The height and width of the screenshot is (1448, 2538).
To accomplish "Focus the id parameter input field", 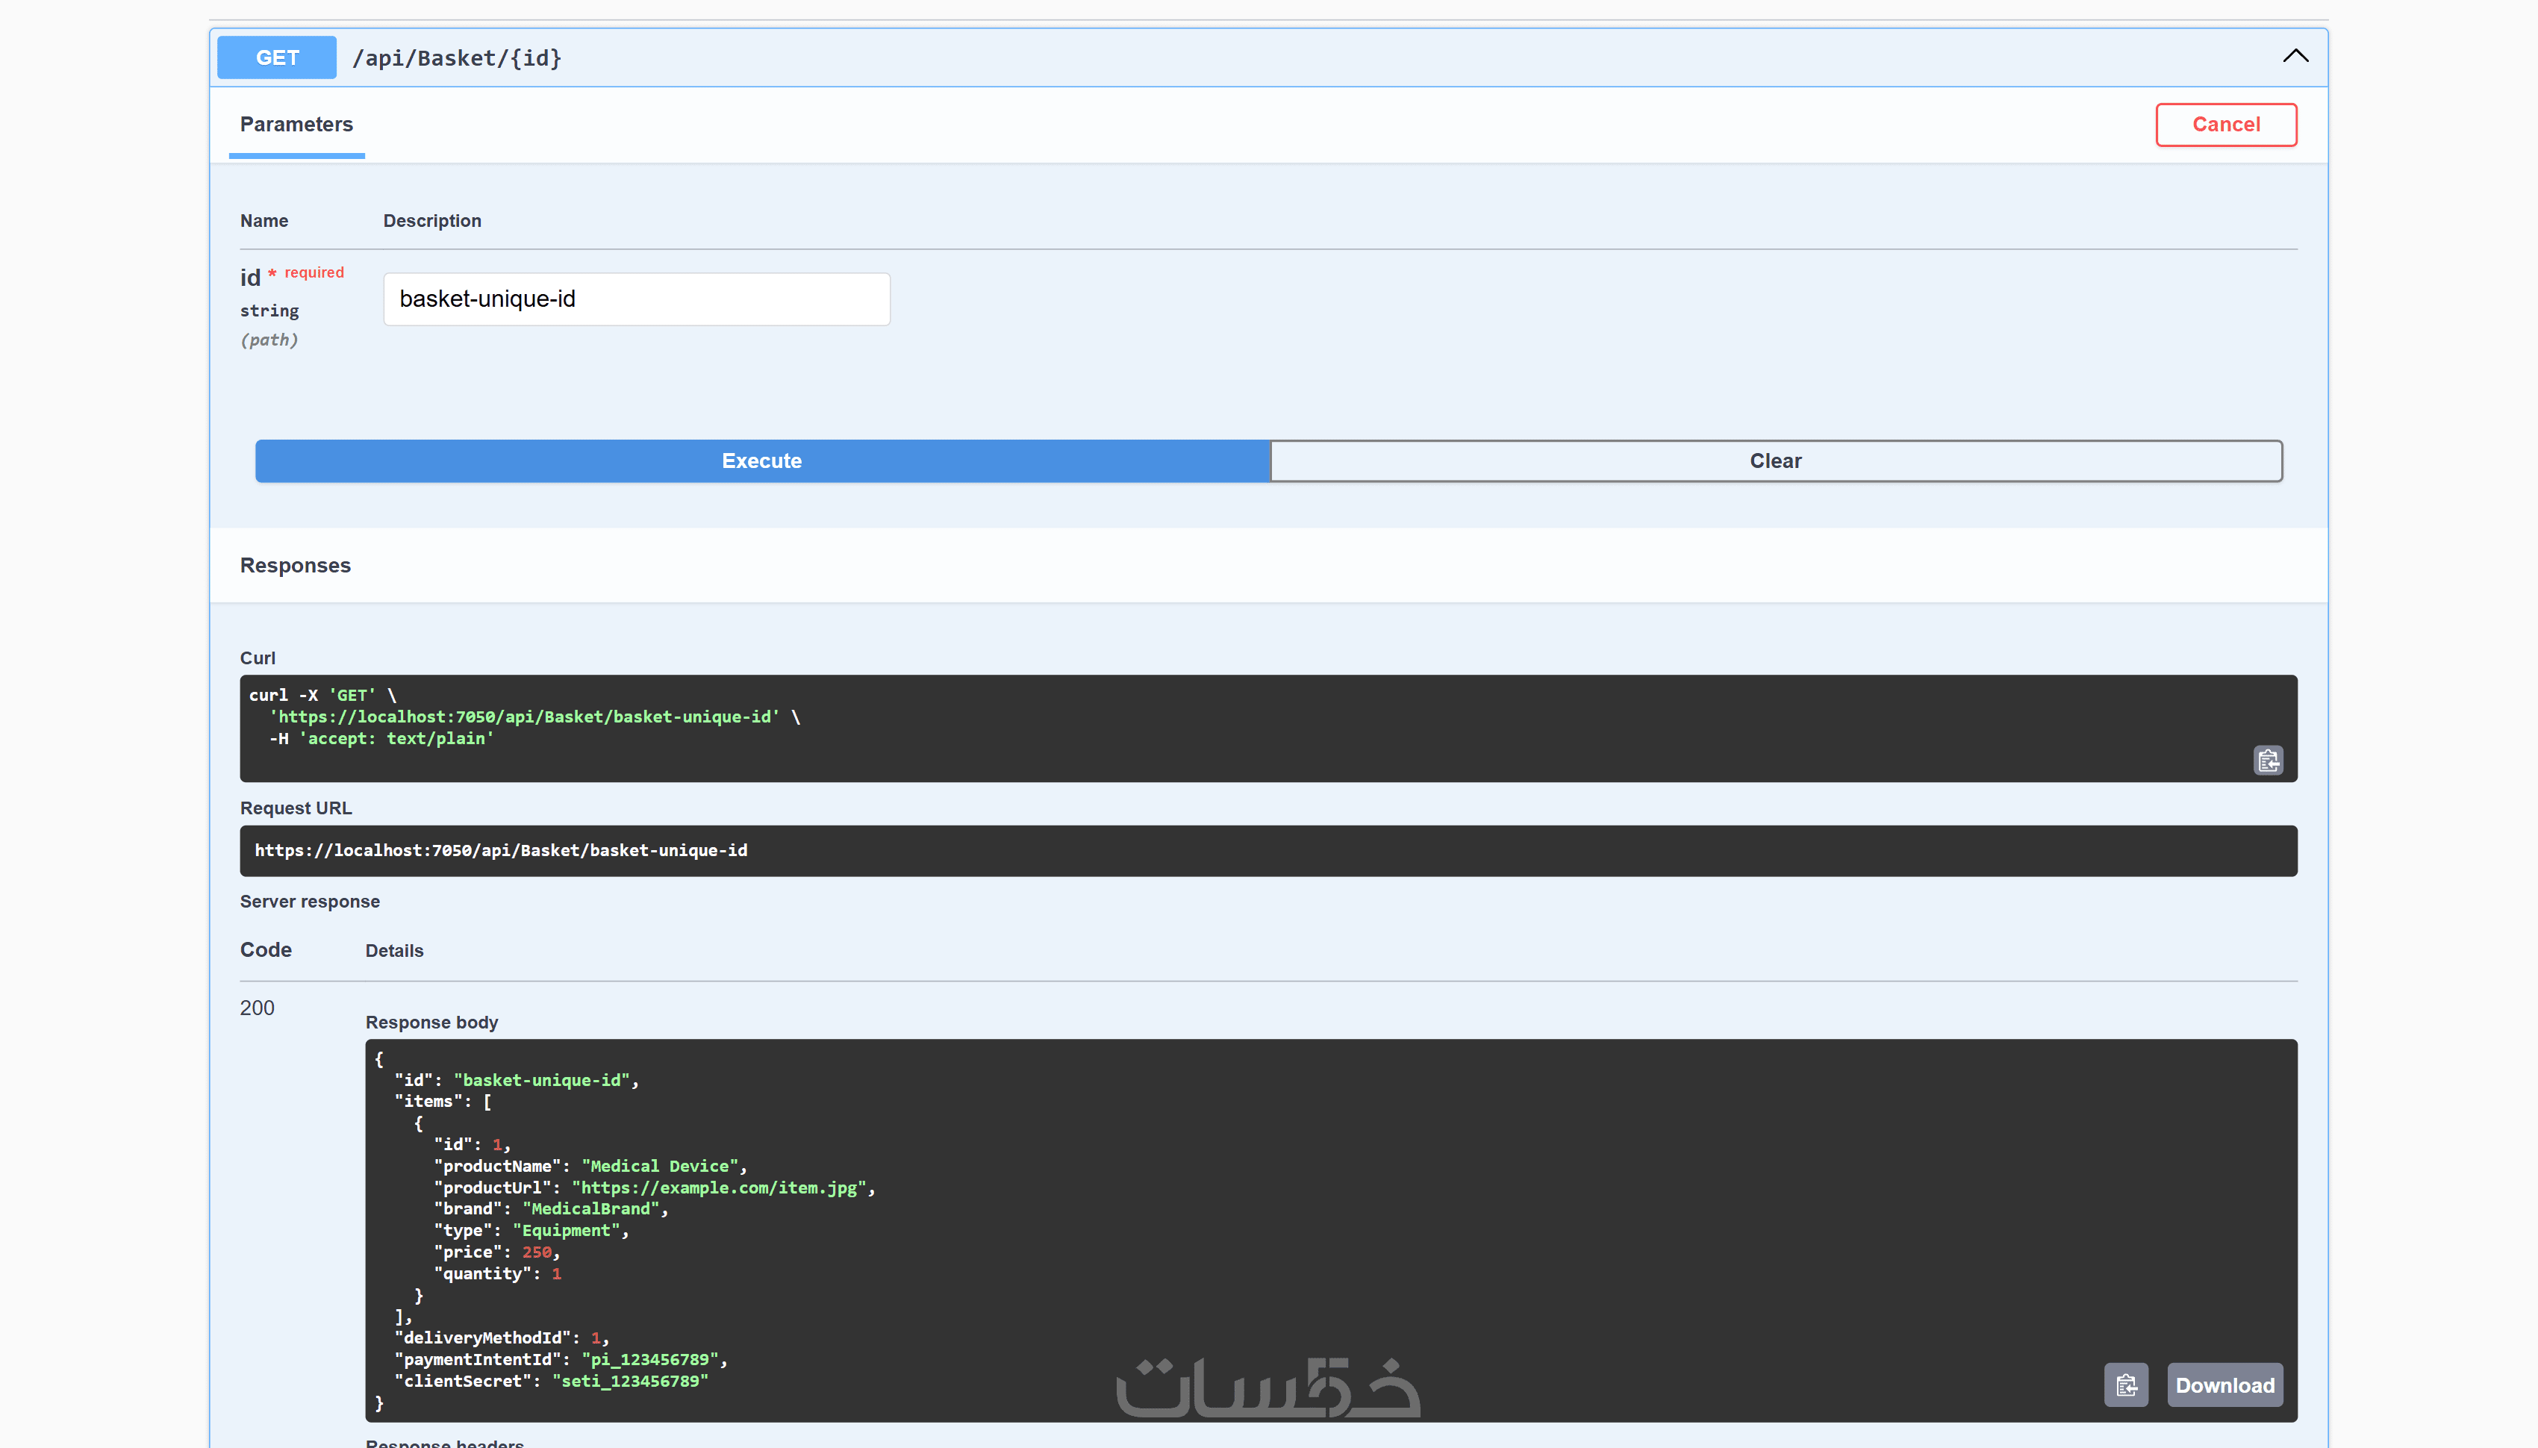I will 637,299.
